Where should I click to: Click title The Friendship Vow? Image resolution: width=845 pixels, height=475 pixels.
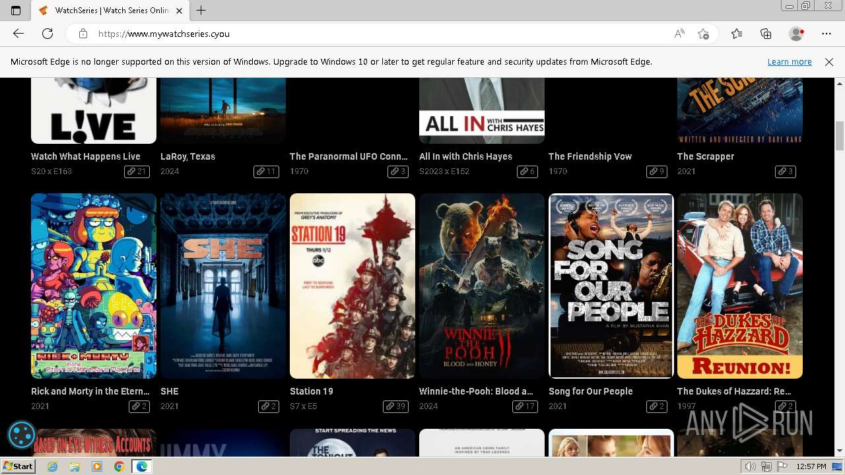[590, 156]
